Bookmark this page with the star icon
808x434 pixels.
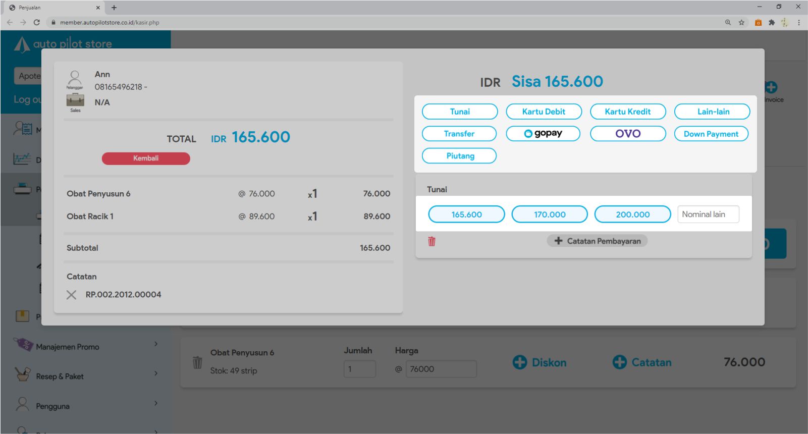(x=741, y=22)
